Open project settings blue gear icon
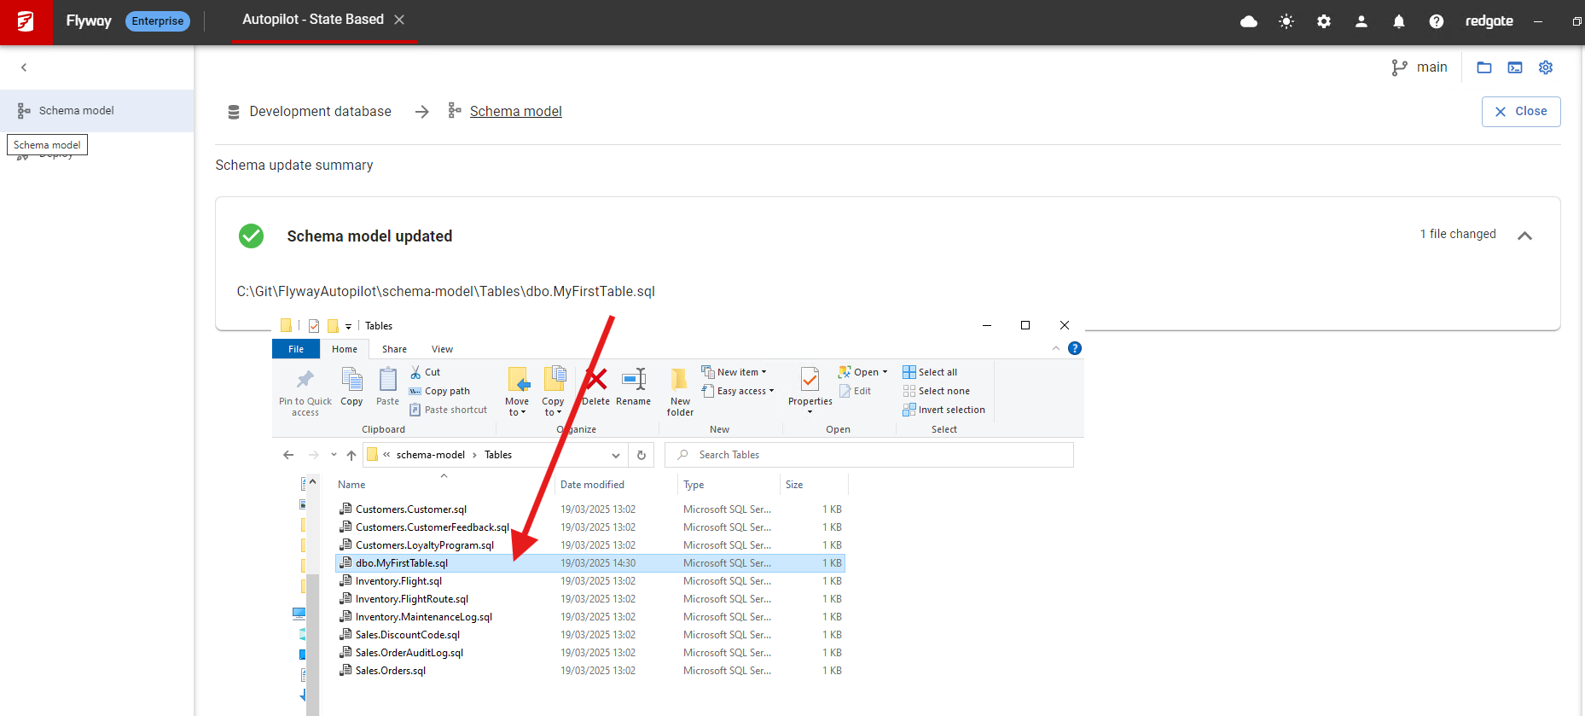This screenshot has width=1585, height=716. [1546, 67]
